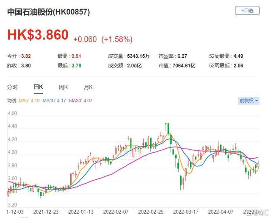Open the 周K weekly chart tab
The width and height of the screenshot is (271, 218).
pos(63,87)
